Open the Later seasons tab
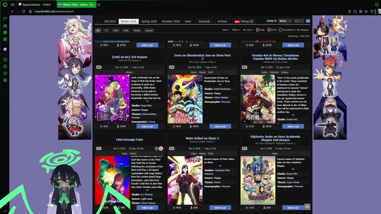The image size is (381, 214). tap(188, 21)
